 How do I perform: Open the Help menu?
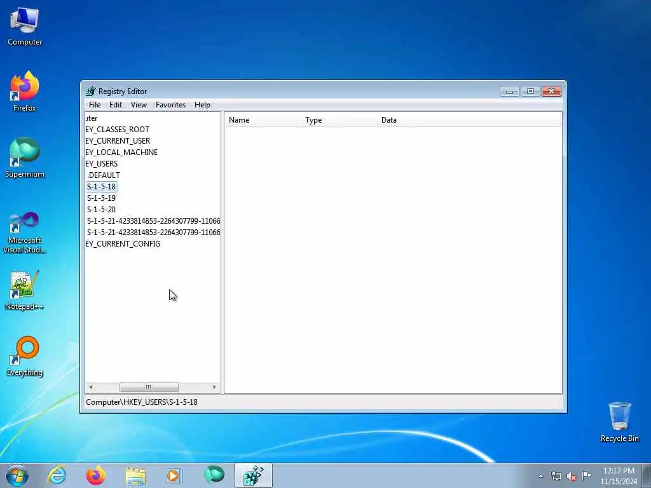(202, 105)
